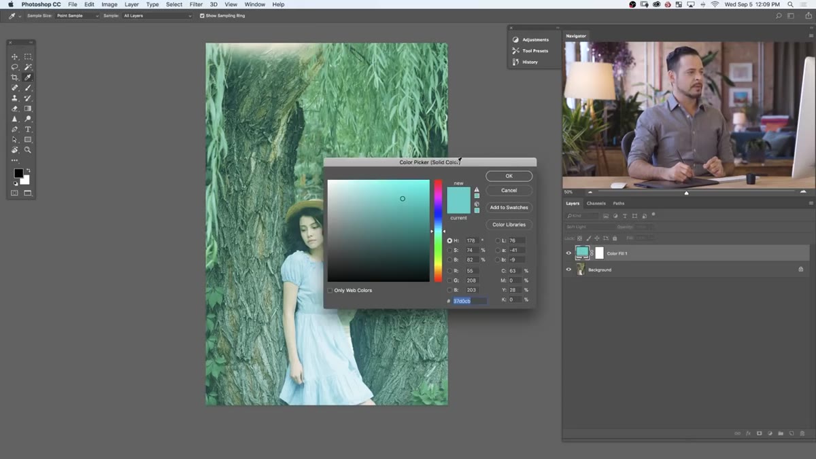The image size is (816, 459).
Task: Hide the Color Fill 1 layer
Action: [568, 253]
